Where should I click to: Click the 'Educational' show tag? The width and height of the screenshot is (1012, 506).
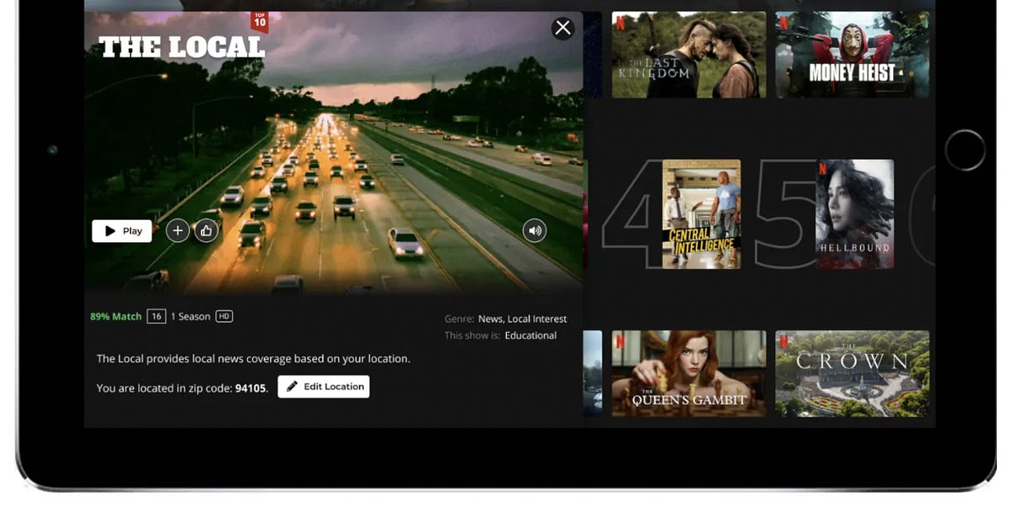pyautogui.click(x=530, y=335)
